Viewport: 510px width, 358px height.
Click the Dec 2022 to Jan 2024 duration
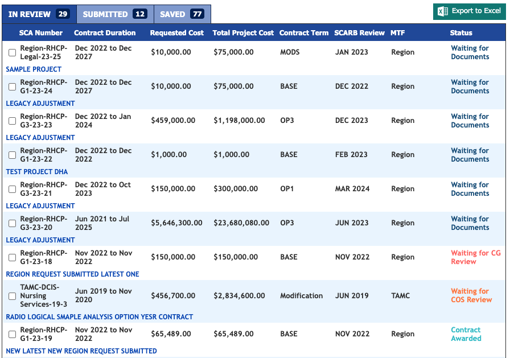(x=103, y=121)
